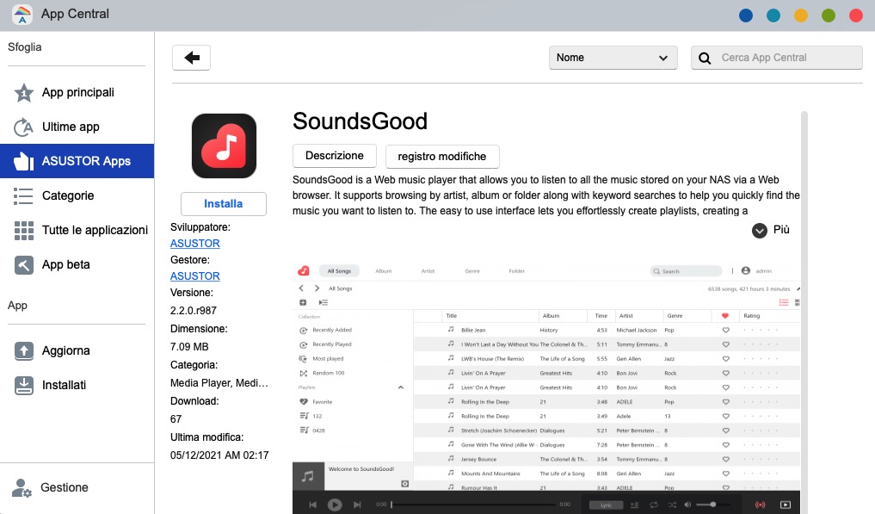The image size is (875, 514).
Task: Click the App principali star icon
Action: (23, 93)
